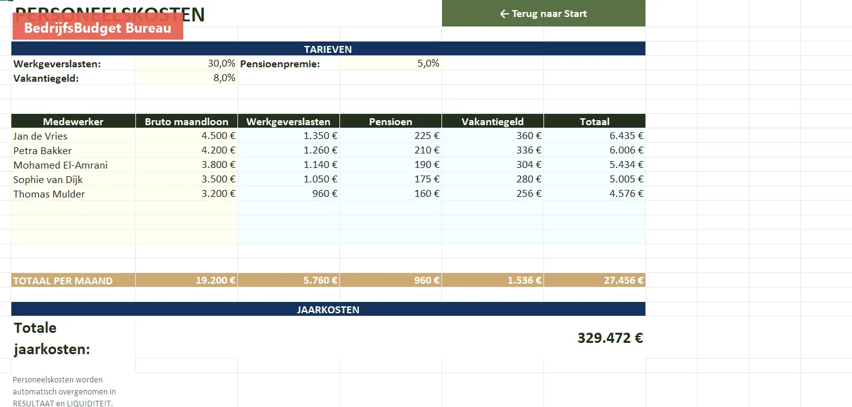Select monthly vakantiegeld total 1.536 €
Image resolution: width=852 pixels, height=407 pixels.
point(493,281)
